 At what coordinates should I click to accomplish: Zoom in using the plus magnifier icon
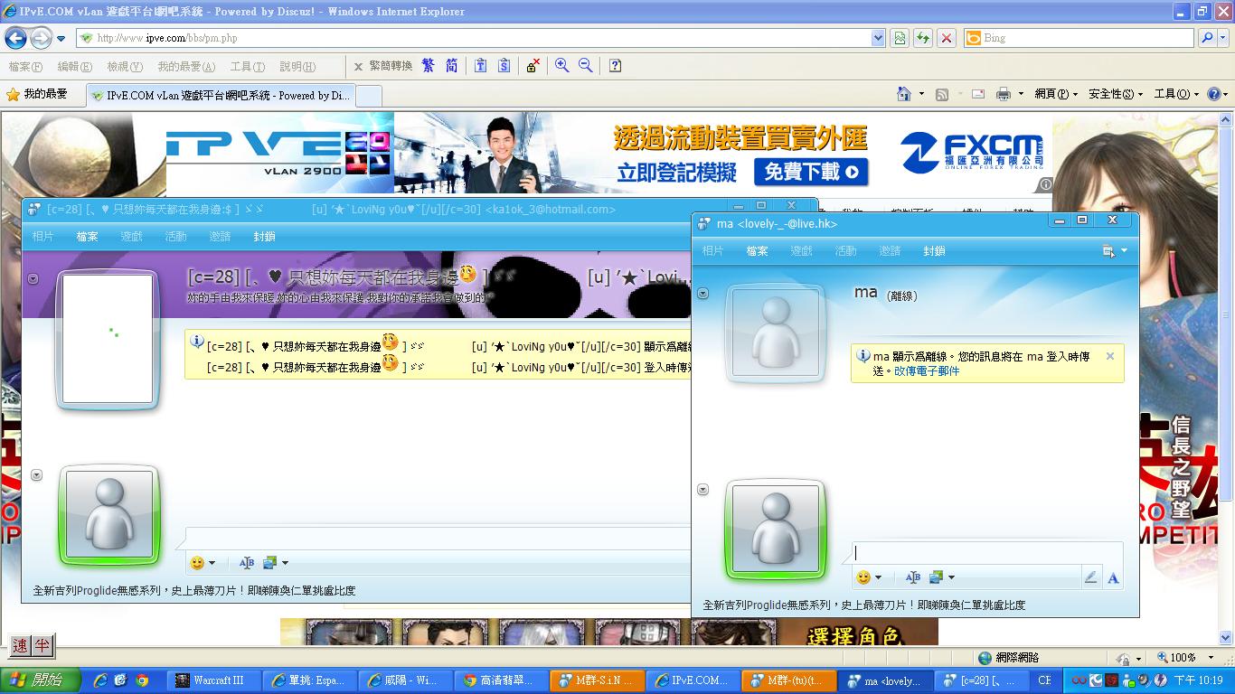click(x=562, y=66)
